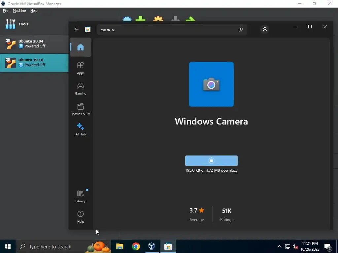
Task: Open Google Chrome from taskbar
Action: pyautogui.click(x=136, y=246)
